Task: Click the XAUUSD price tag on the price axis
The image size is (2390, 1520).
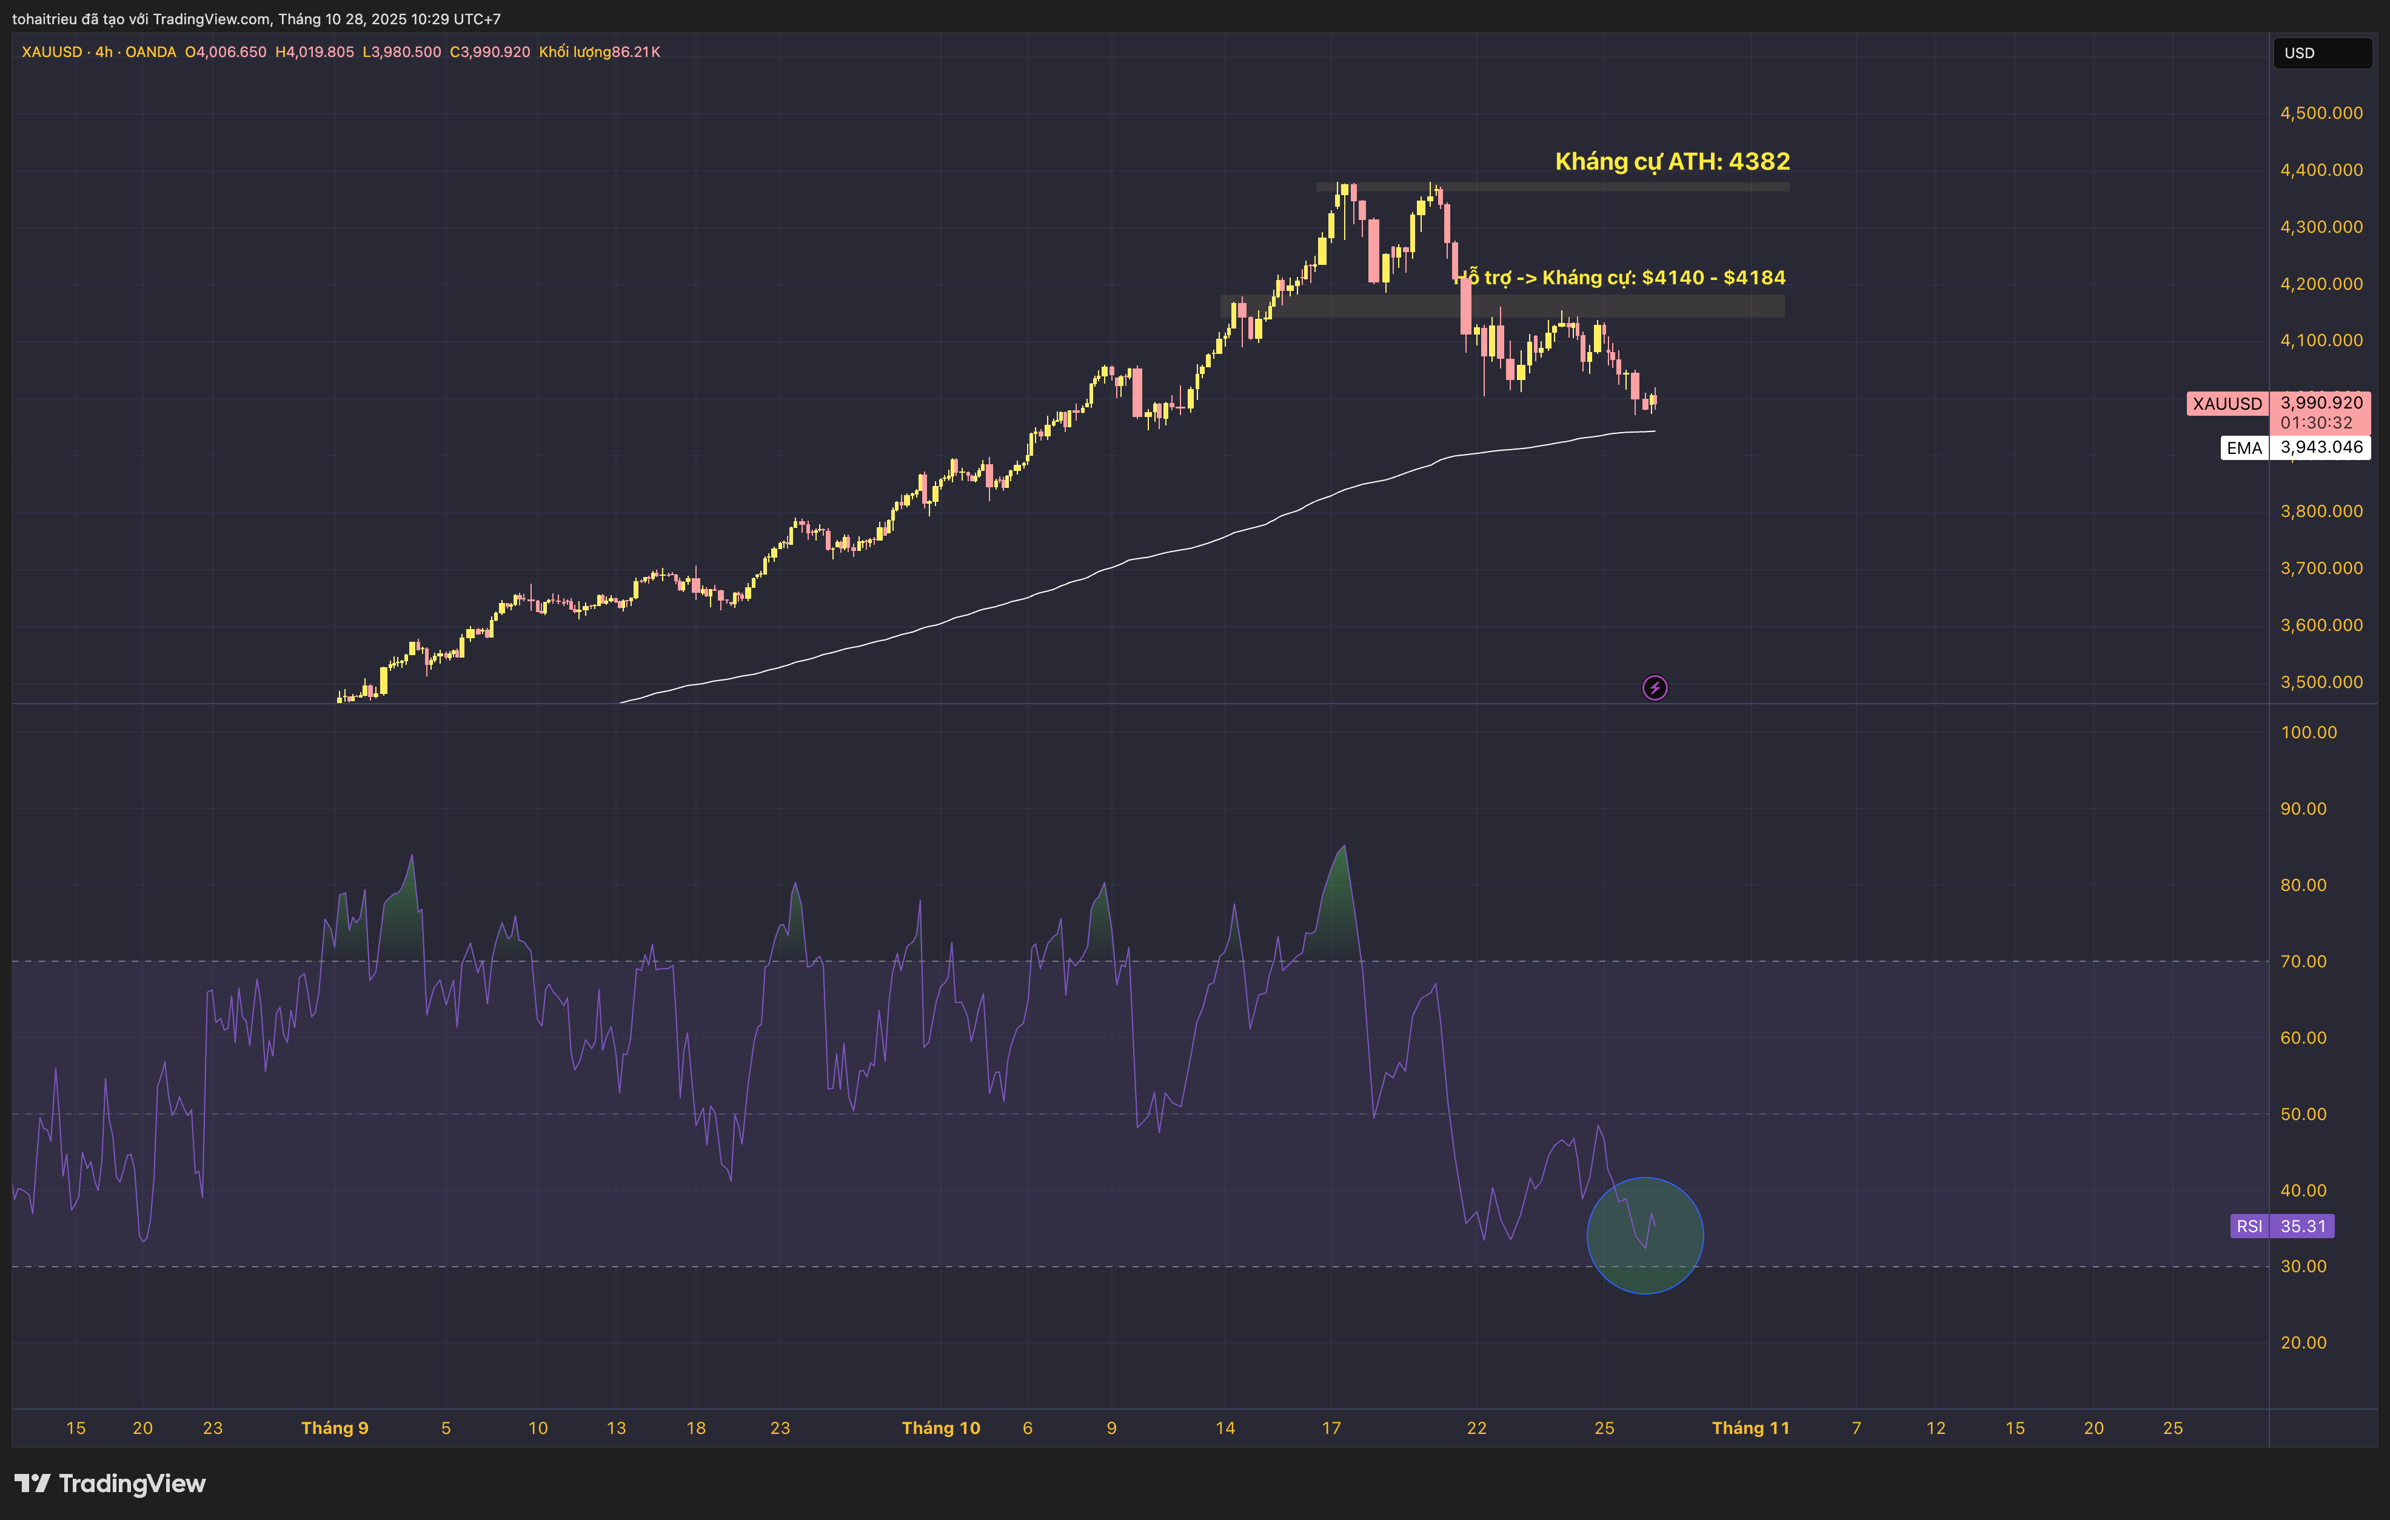Action: pos(2228,404)
